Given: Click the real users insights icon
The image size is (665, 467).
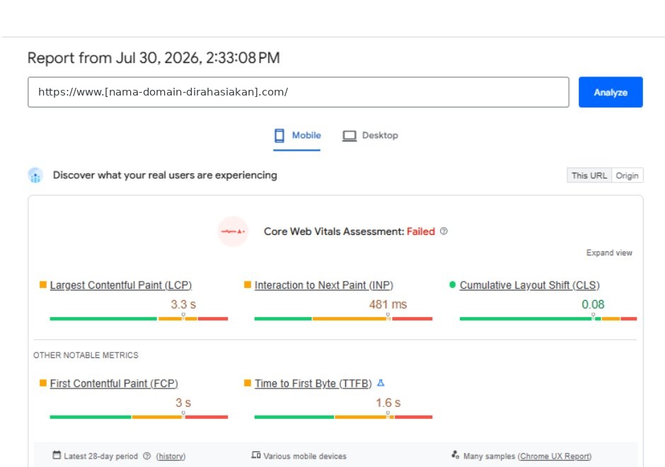Looking at the screenshot, I should (35, 175).
